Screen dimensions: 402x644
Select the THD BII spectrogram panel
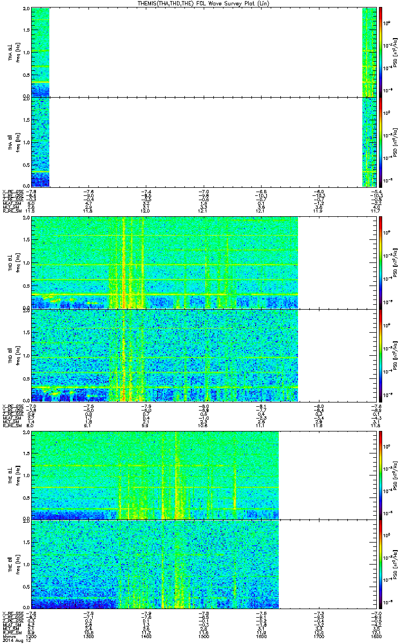(x=204, y=355)
